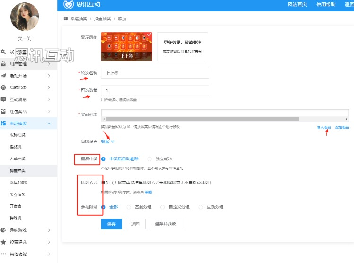Screen dimensions: 354x263
Task: Click the 幸运抽奖 sidebar icon
Action: pos(3,123)
